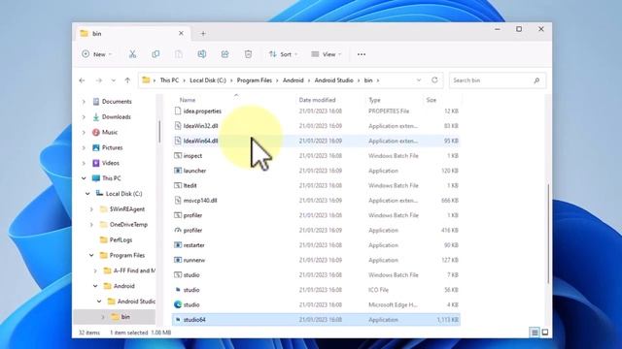Go forward with the right arrow
The image size is (622, 349).
98,80
